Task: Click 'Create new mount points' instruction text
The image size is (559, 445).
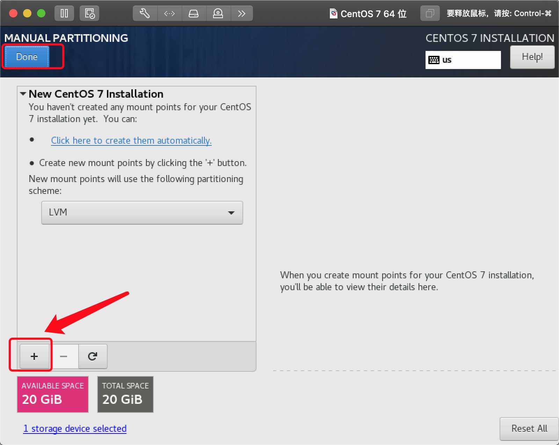Action: 143,163
